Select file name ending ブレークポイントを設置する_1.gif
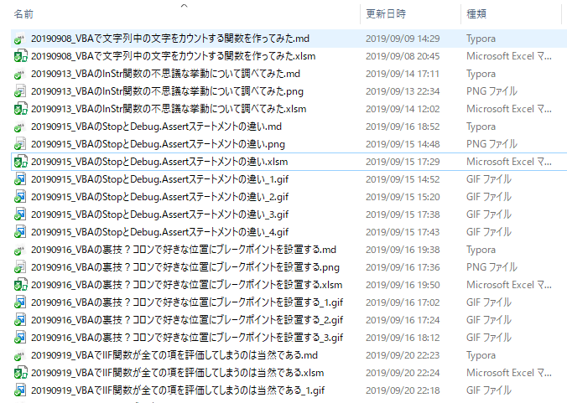This screenshot has height=403, width=567. point(187,302)
